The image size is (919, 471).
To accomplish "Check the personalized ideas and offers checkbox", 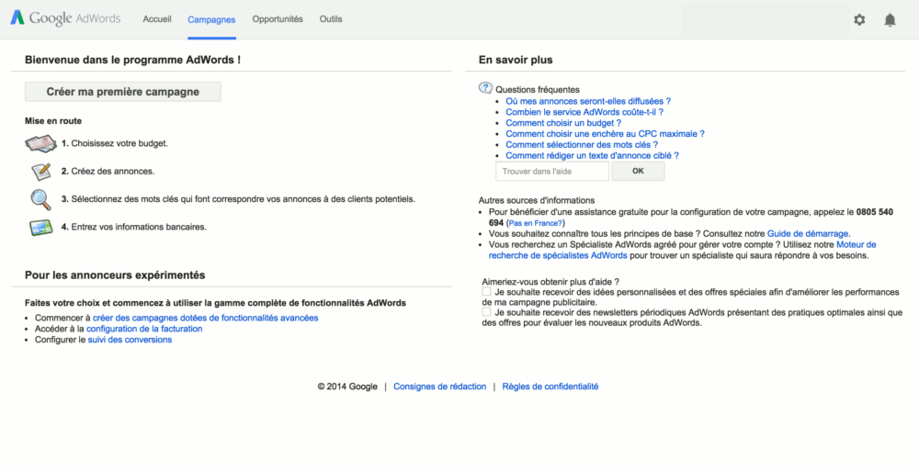I will tap(486, 291).
